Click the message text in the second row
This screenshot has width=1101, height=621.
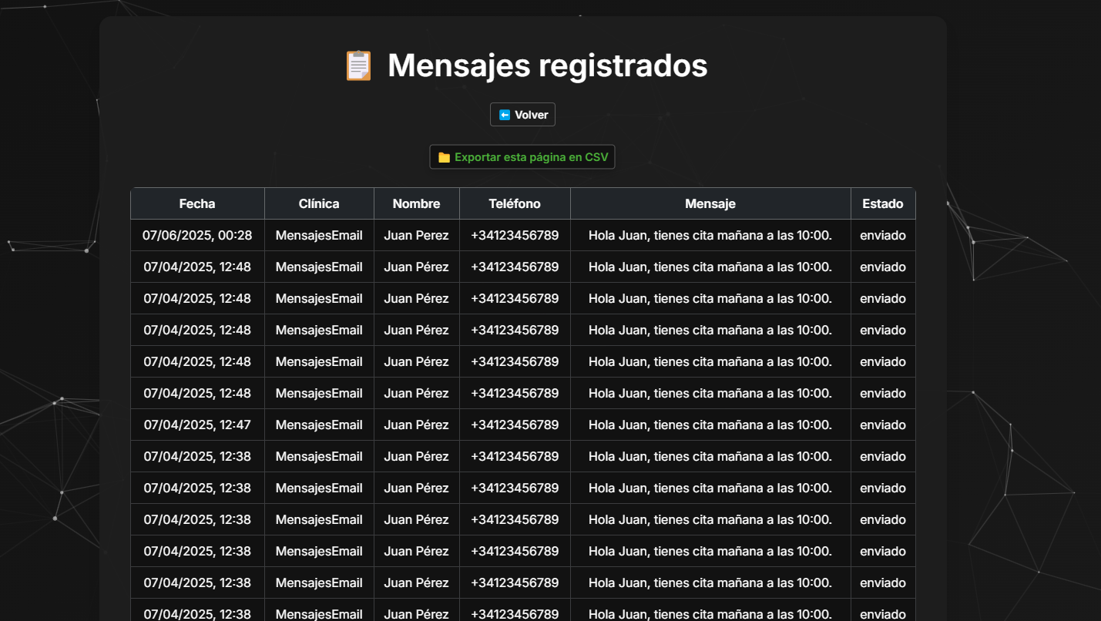pos(710,267)
